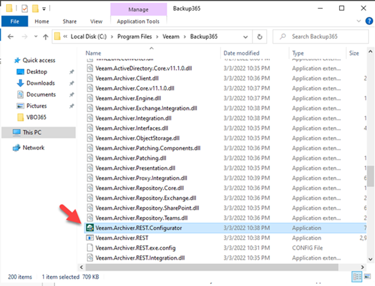This screenshot has width=375, height=286.
Task: Expand the ribbon chevron
Action: pyautogui.click(x=359, y=21)
